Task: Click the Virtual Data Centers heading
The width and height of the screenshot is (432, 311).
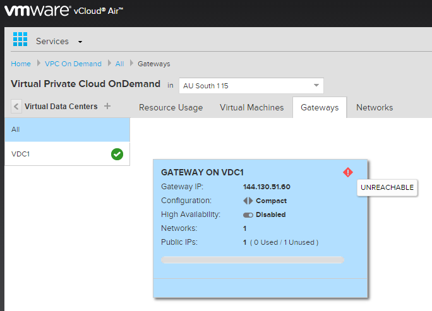Action: tap(61, 106)
